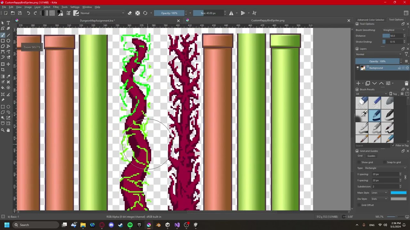Image resolution: width=410 pixels, height=230 pixels.
Task: Hide the Background layer
Action: tap(358, 68)
